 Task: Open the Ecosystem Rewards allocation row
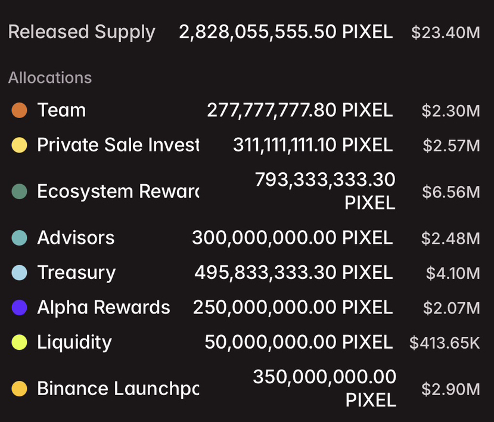pos(246,191)
